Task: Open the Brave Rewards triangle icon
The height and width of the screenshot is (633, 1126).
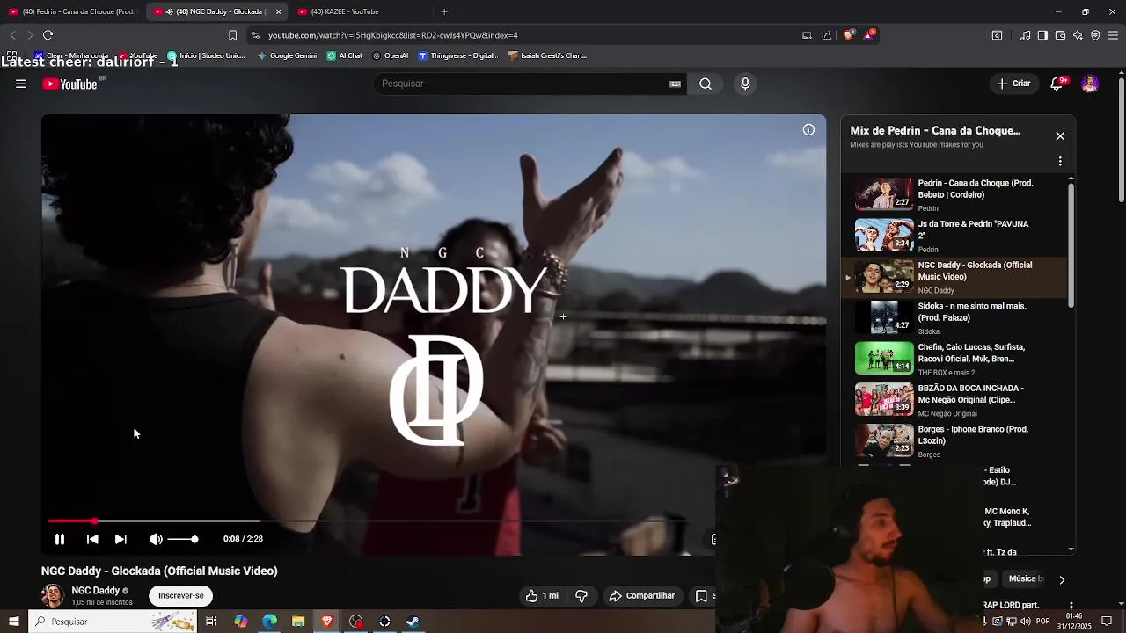Action: 869,35
